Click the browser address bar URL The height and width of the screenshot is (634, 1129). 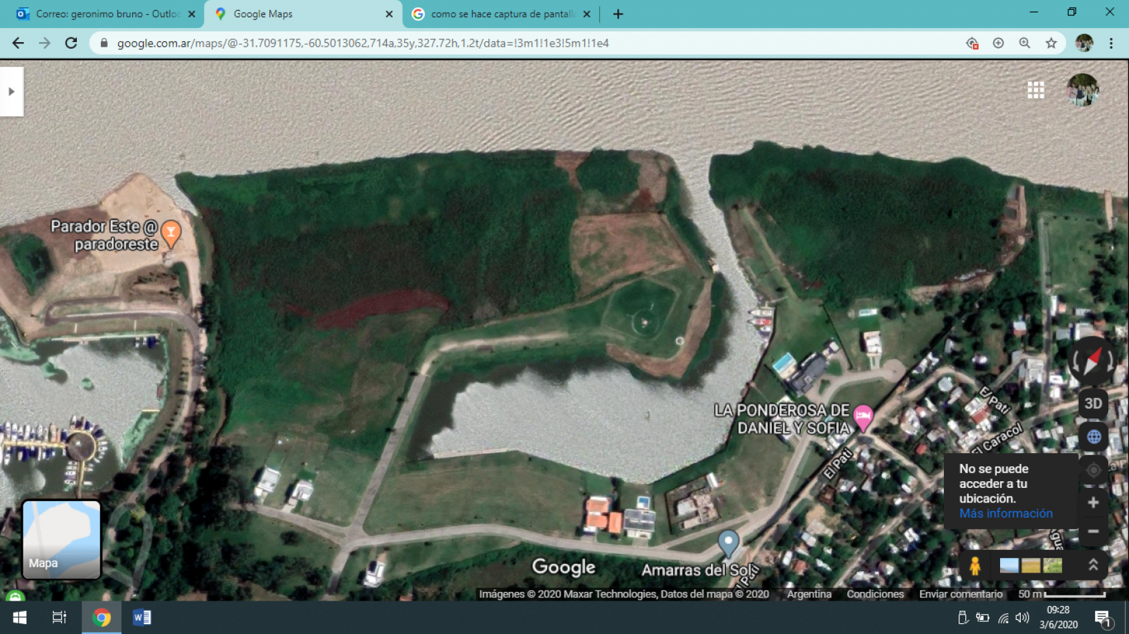point(363,43)
